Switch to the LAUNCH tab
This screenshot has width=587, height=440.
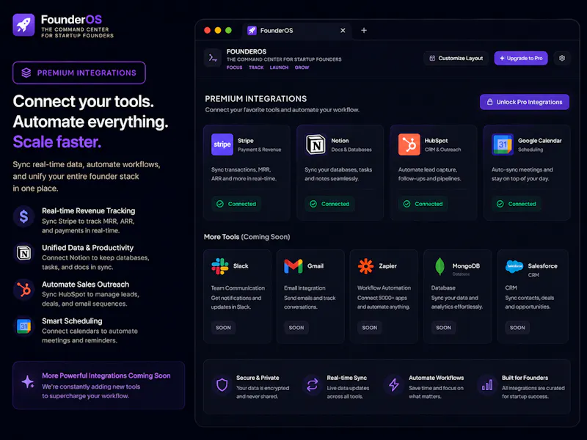279,67
